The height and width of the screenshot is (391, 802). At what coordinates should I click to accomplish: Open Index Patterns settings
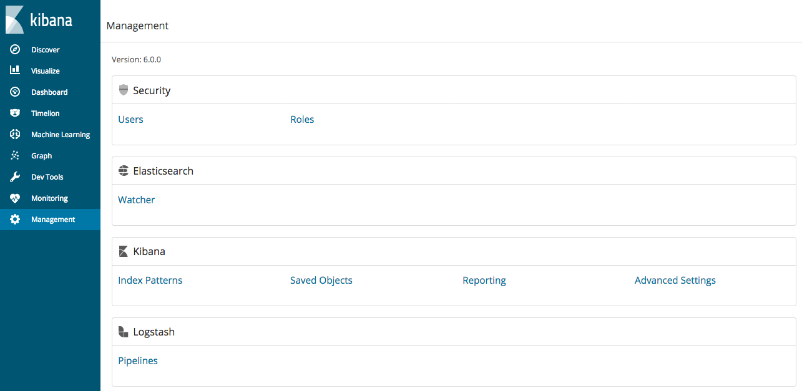tap(150, 280)
